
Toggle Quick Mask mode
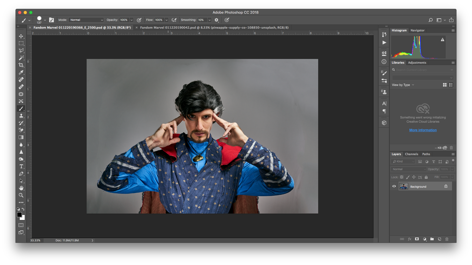click(x=21, y=225)
